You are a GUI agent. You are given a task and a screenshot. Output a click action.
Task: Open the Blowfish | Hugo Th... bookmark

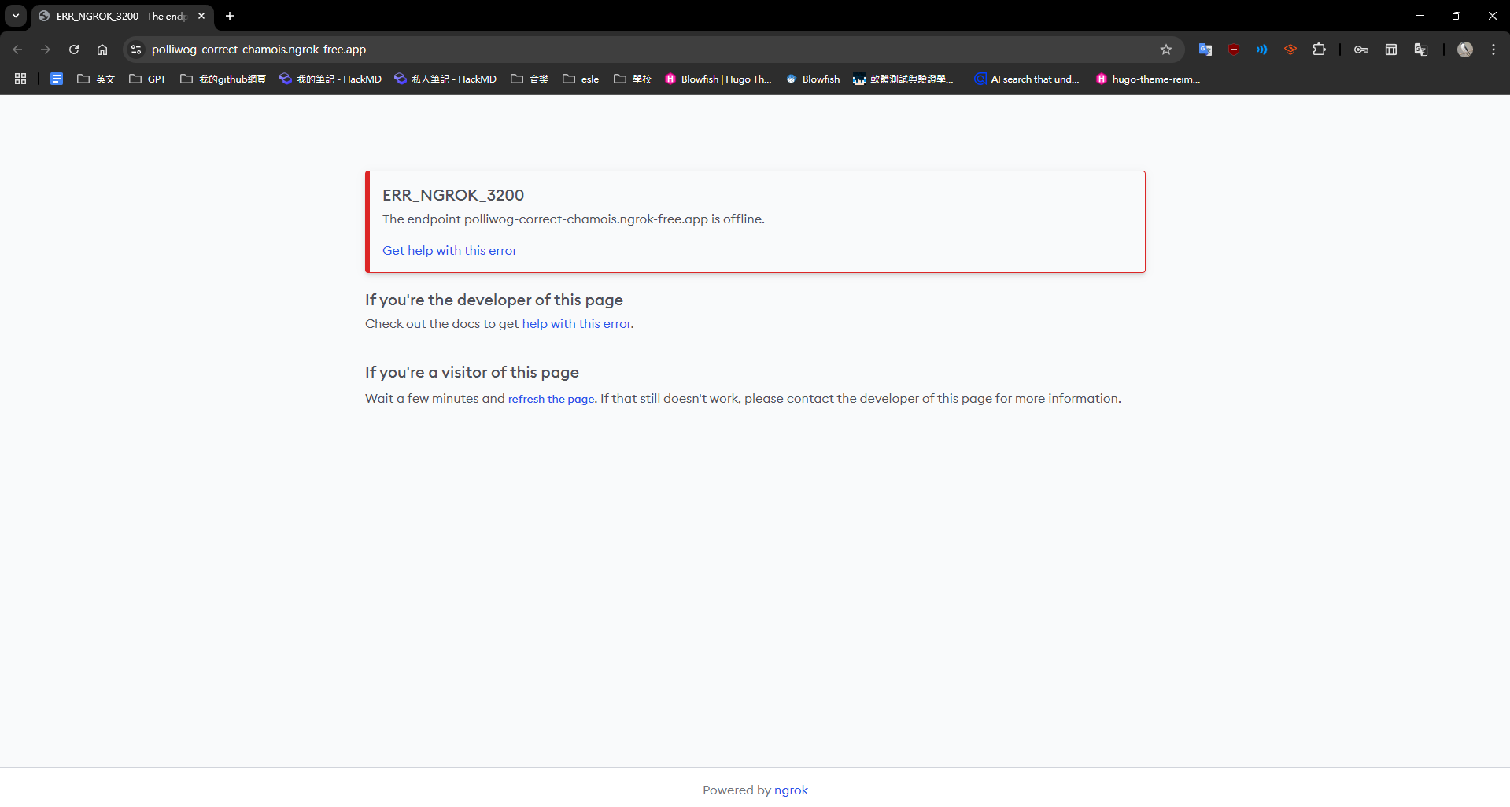coord(718,79)
